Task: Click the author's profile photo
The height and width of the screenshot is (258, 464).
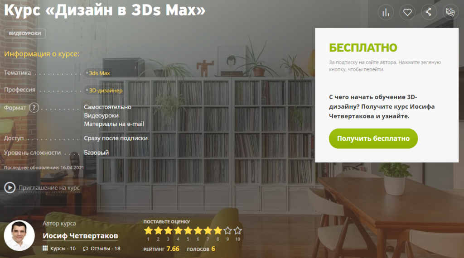Action: pyautogui.click(x=19, y=235)
